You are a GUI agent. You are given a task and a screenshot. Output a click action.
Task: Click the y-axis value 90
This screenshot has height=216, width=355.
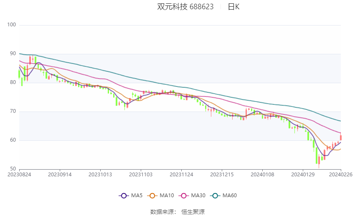point(13,53)
